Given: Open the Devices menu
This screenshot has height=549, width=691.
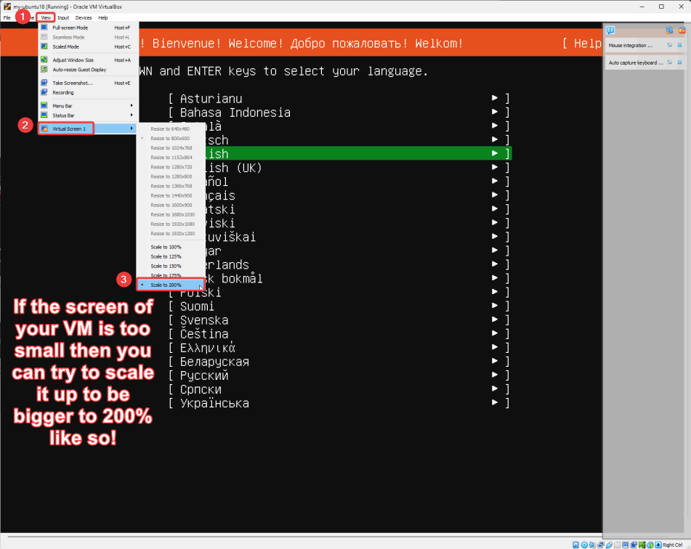Looking at the screenshot, I should pyautogui.click(x=84, y=17).
